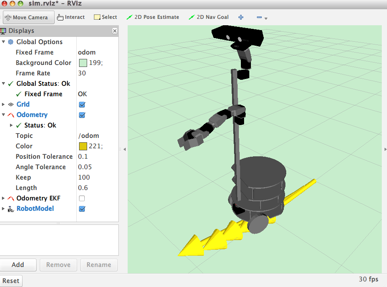Uncheck the Grid display checkbox

pos(82,105)
